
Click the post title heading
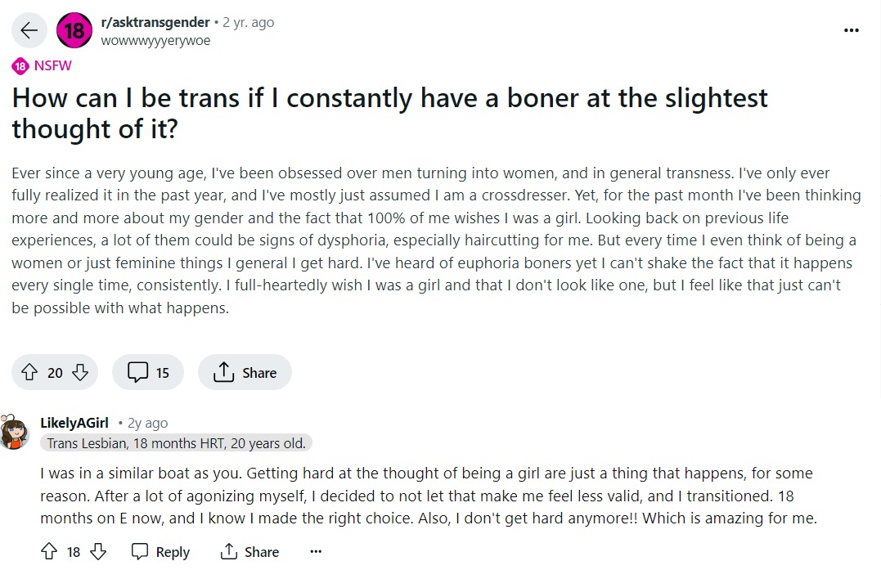tap(389, 114)
